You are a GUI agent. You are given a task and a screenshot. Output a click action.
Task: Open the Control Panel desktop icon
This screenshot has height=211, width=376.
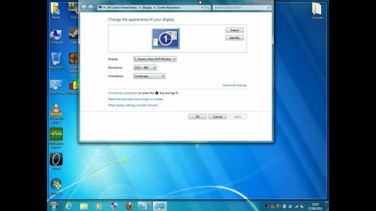pos(56,87)
